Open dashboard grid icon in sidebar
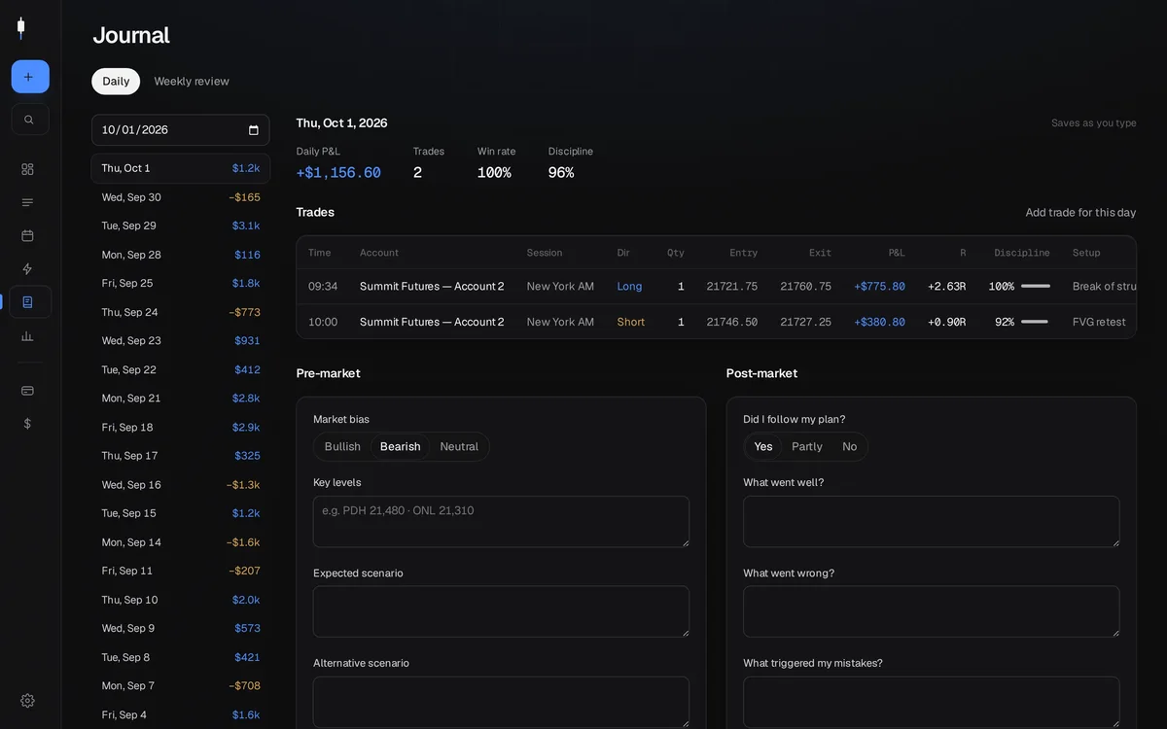1167x729 pixels. point(27,169)
